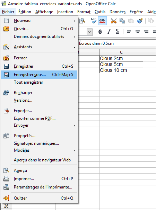156x210 pixels.
Task: Open the Insertion menu
Action: pyautogui.click(x=65, y=12)
